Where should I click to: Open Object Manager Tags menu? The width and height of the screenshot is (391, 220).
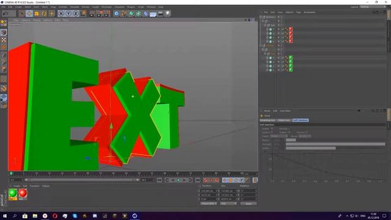299,12
